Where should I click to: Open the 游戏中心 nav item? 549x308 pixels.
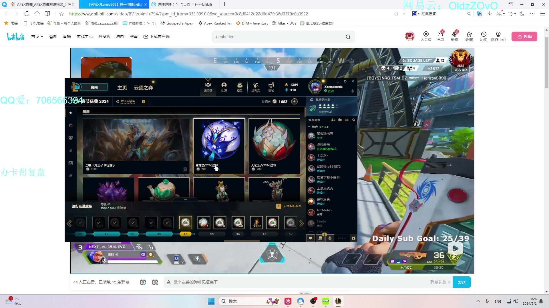(x=85, y=37)
